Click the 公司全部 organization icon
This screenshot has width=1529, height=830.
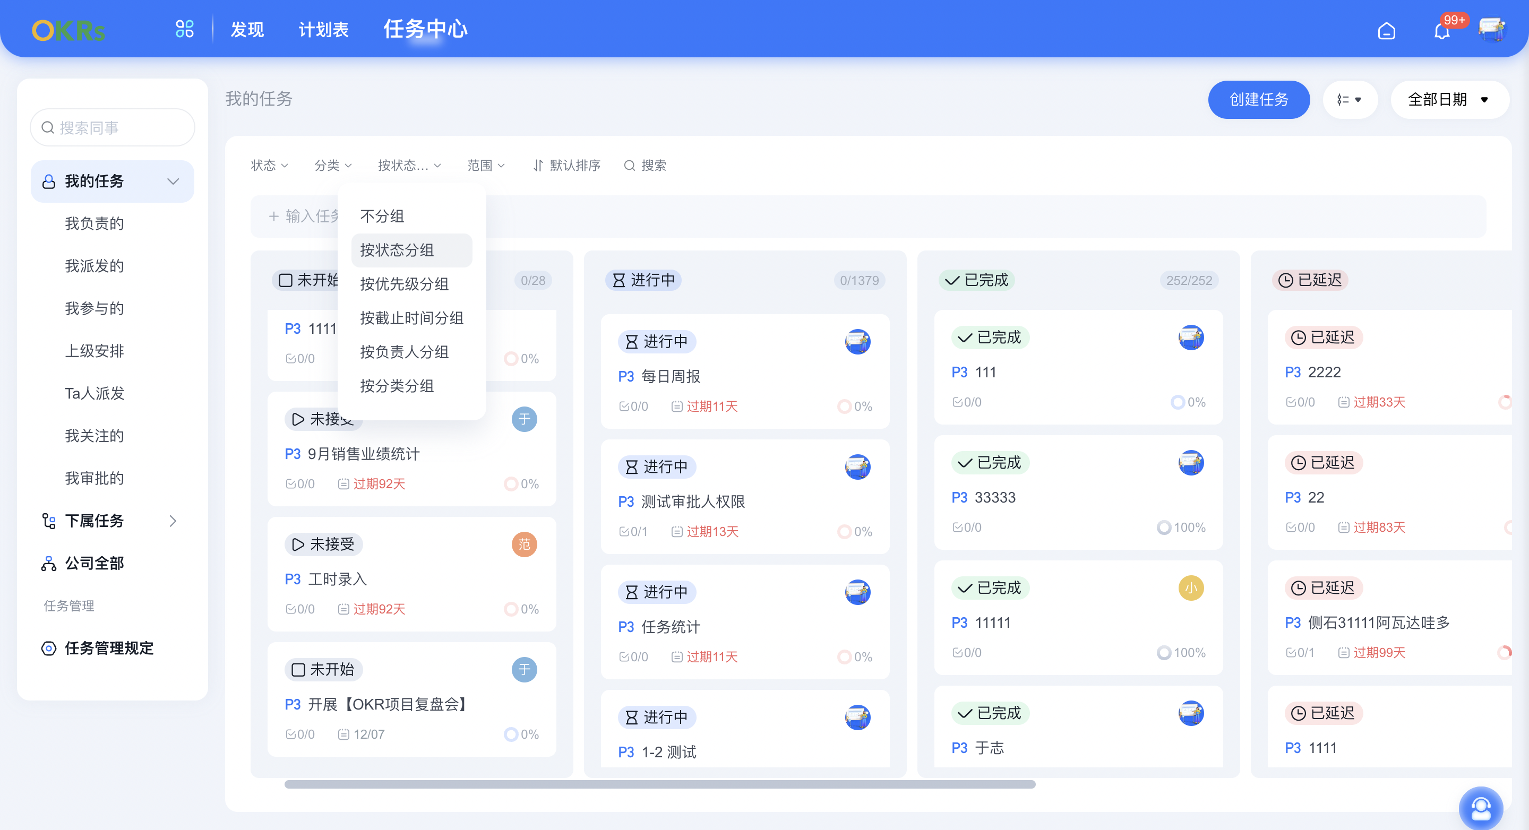click(49, 564)
